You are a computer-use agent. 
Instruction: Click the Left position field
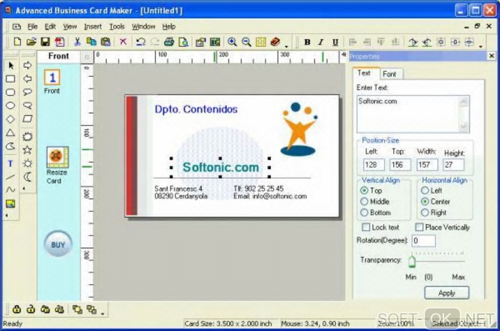tap(374, 165)
